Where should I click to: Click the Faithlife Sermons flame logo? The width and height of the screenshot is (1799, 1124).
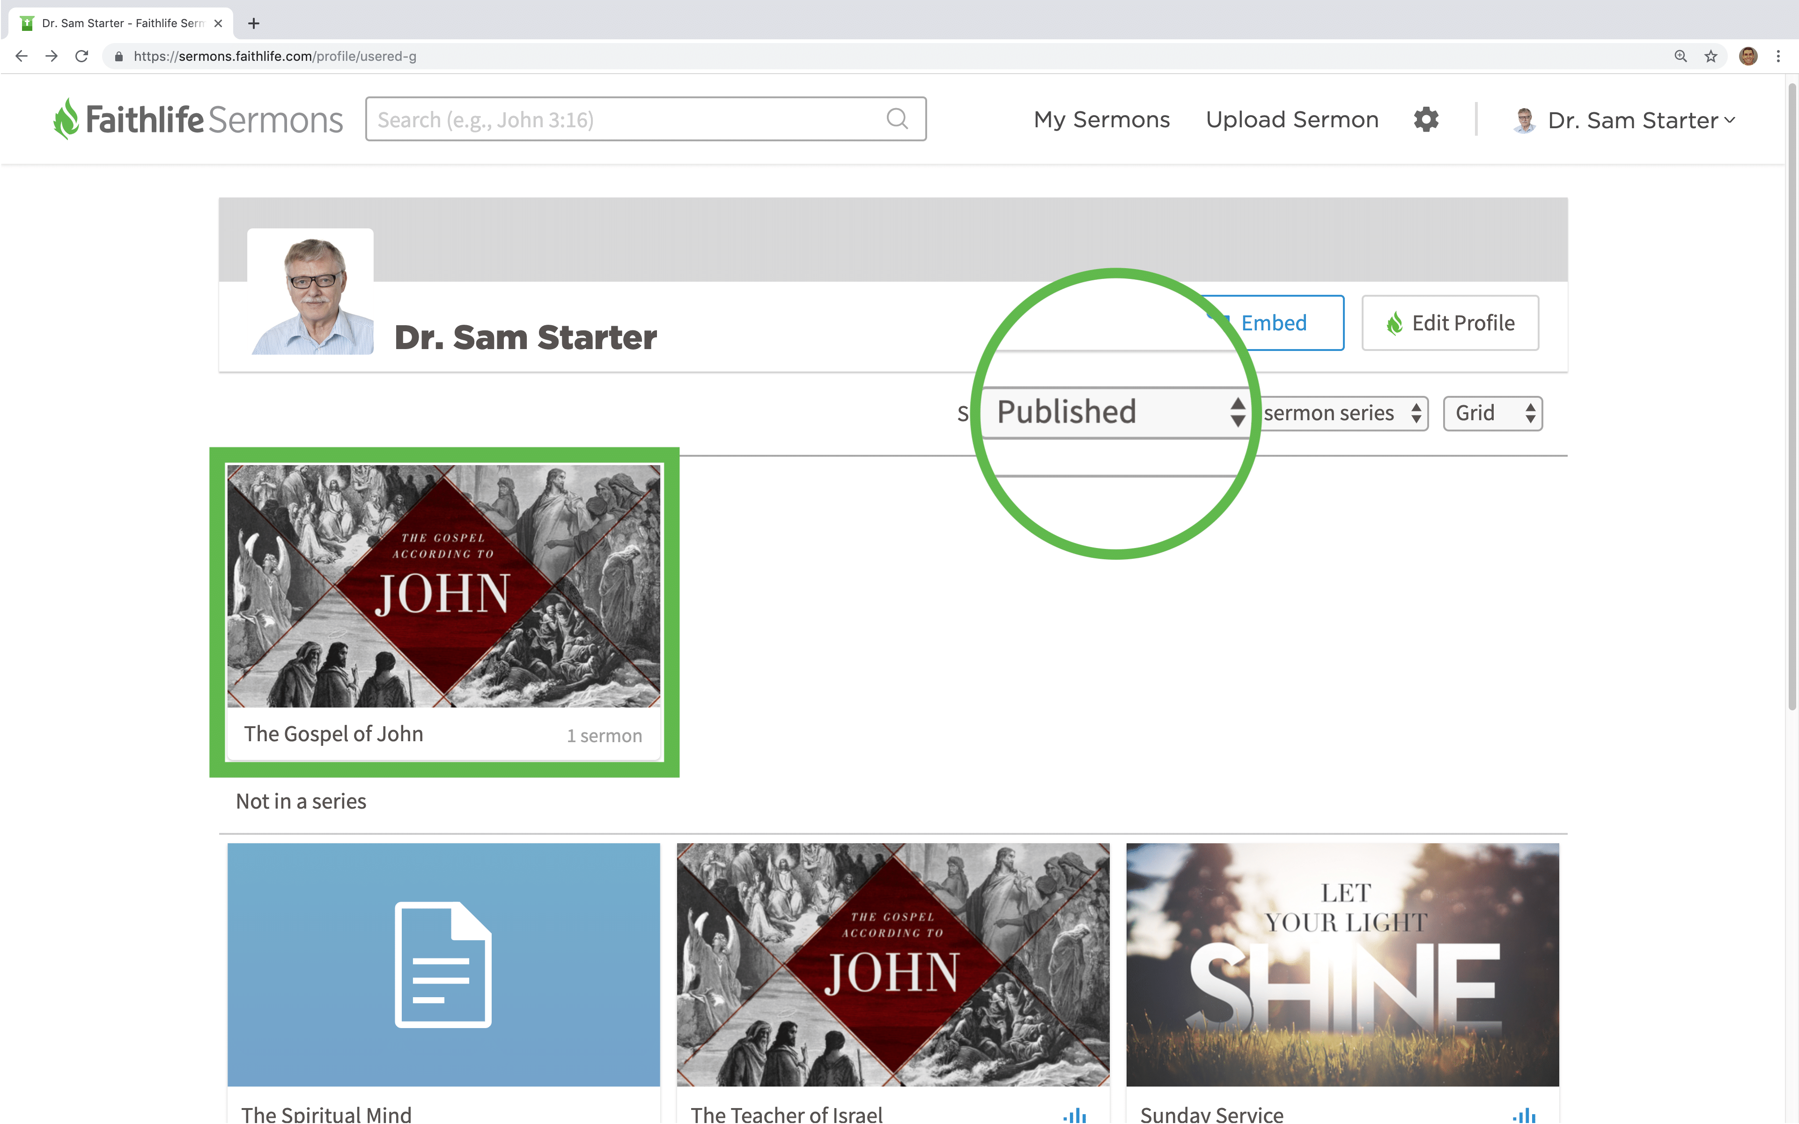click(66, 119)
